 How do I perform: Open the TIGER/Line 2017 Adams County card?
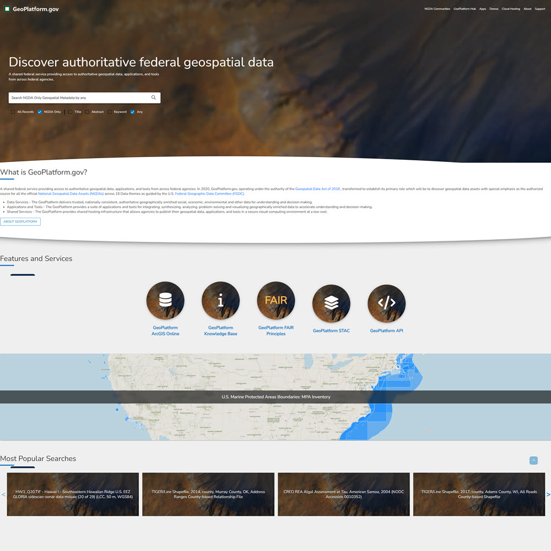tap(479, 494)
